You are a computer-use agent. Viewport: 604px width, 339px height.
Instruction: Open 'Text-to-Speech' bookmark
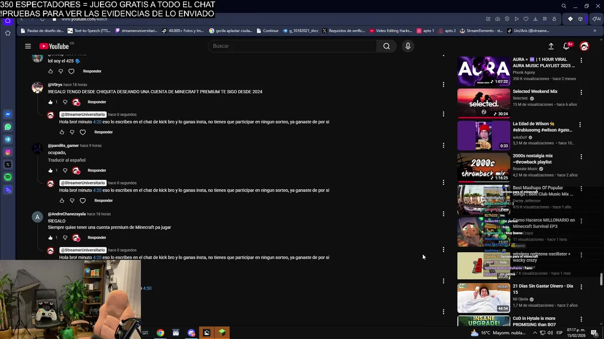click(x=89, y=31)
